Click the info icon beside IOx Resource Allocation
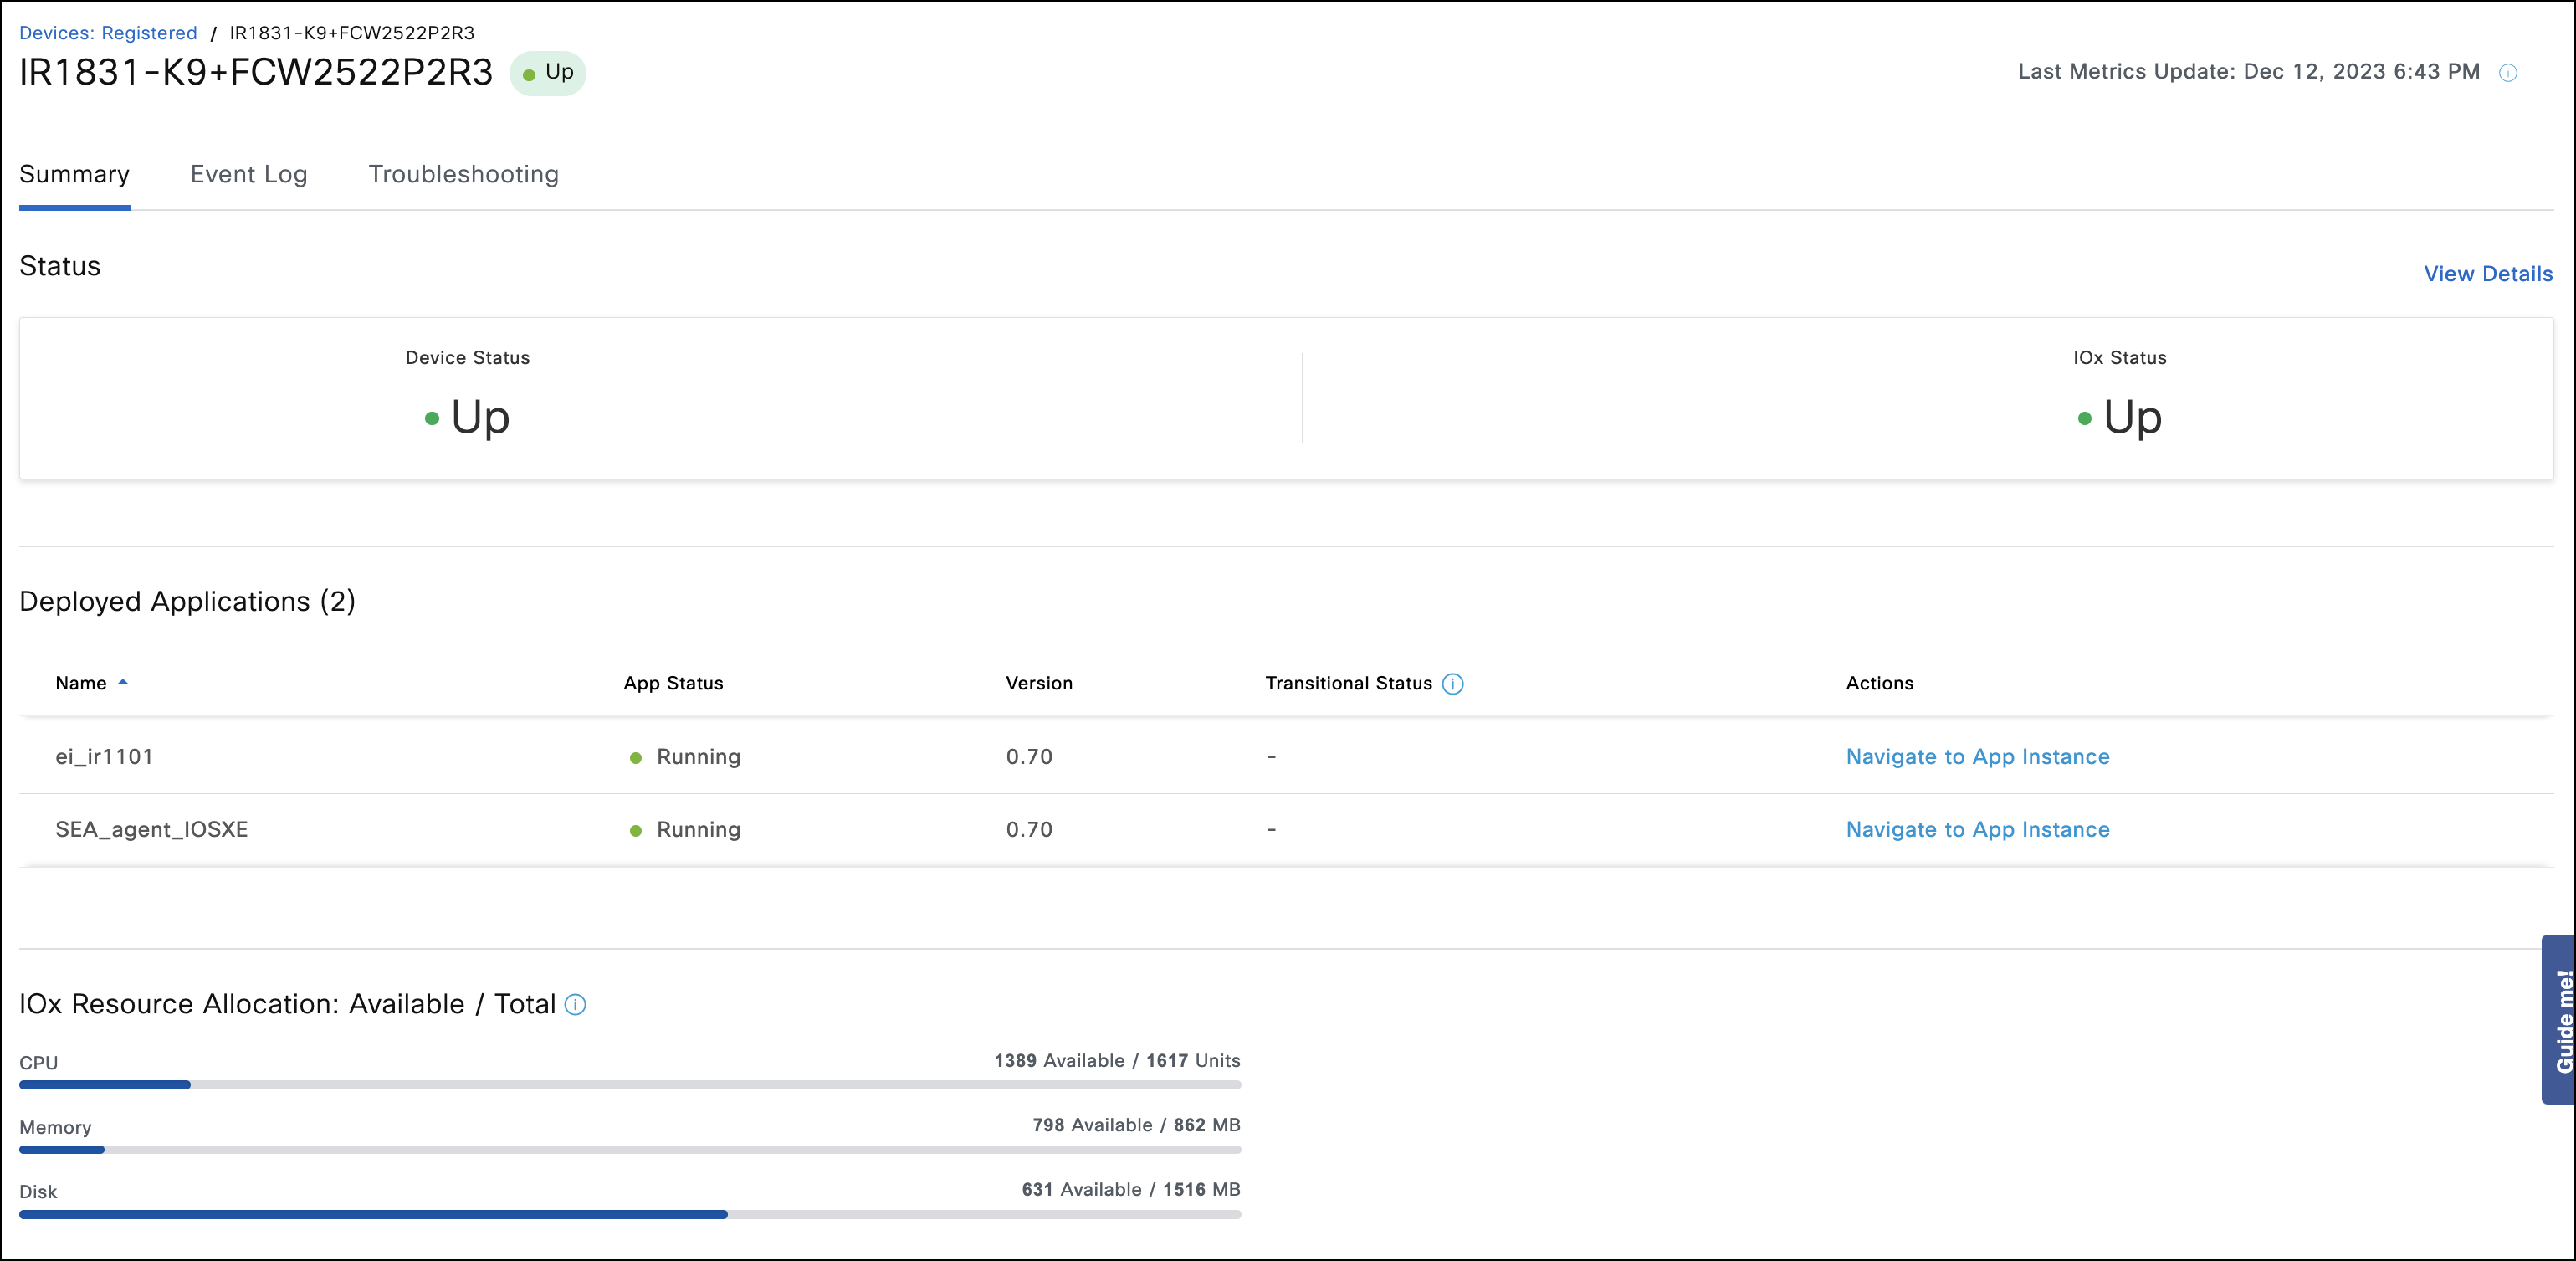 click(575, 1005)
